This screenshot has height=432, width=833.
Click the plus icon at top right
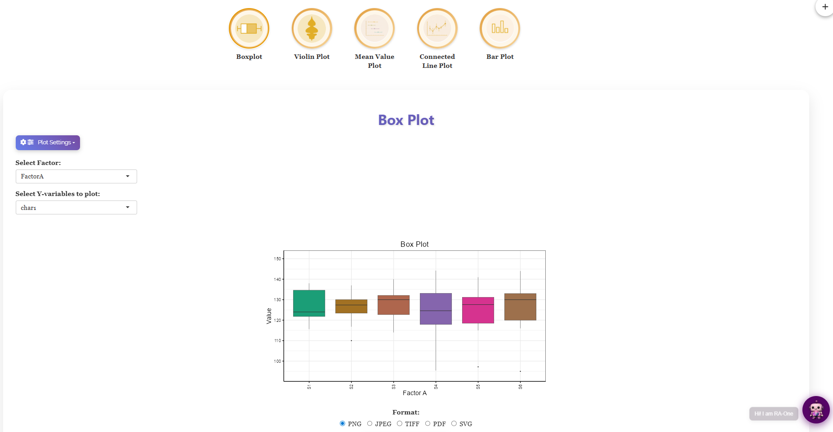[x=825, y=7]
